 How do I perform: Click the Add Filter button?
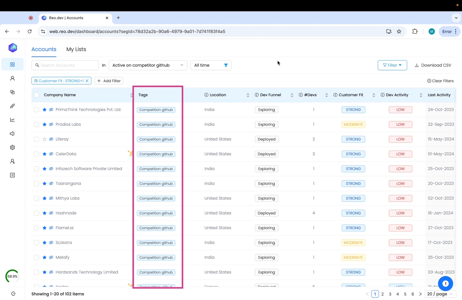click(x=109, y=81)
